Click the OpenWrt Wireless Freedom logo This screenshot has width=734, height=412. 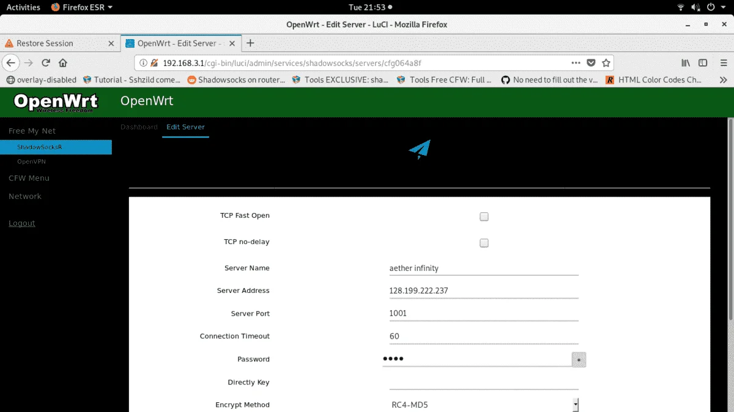pyautogui.click(x=56, y=102)
